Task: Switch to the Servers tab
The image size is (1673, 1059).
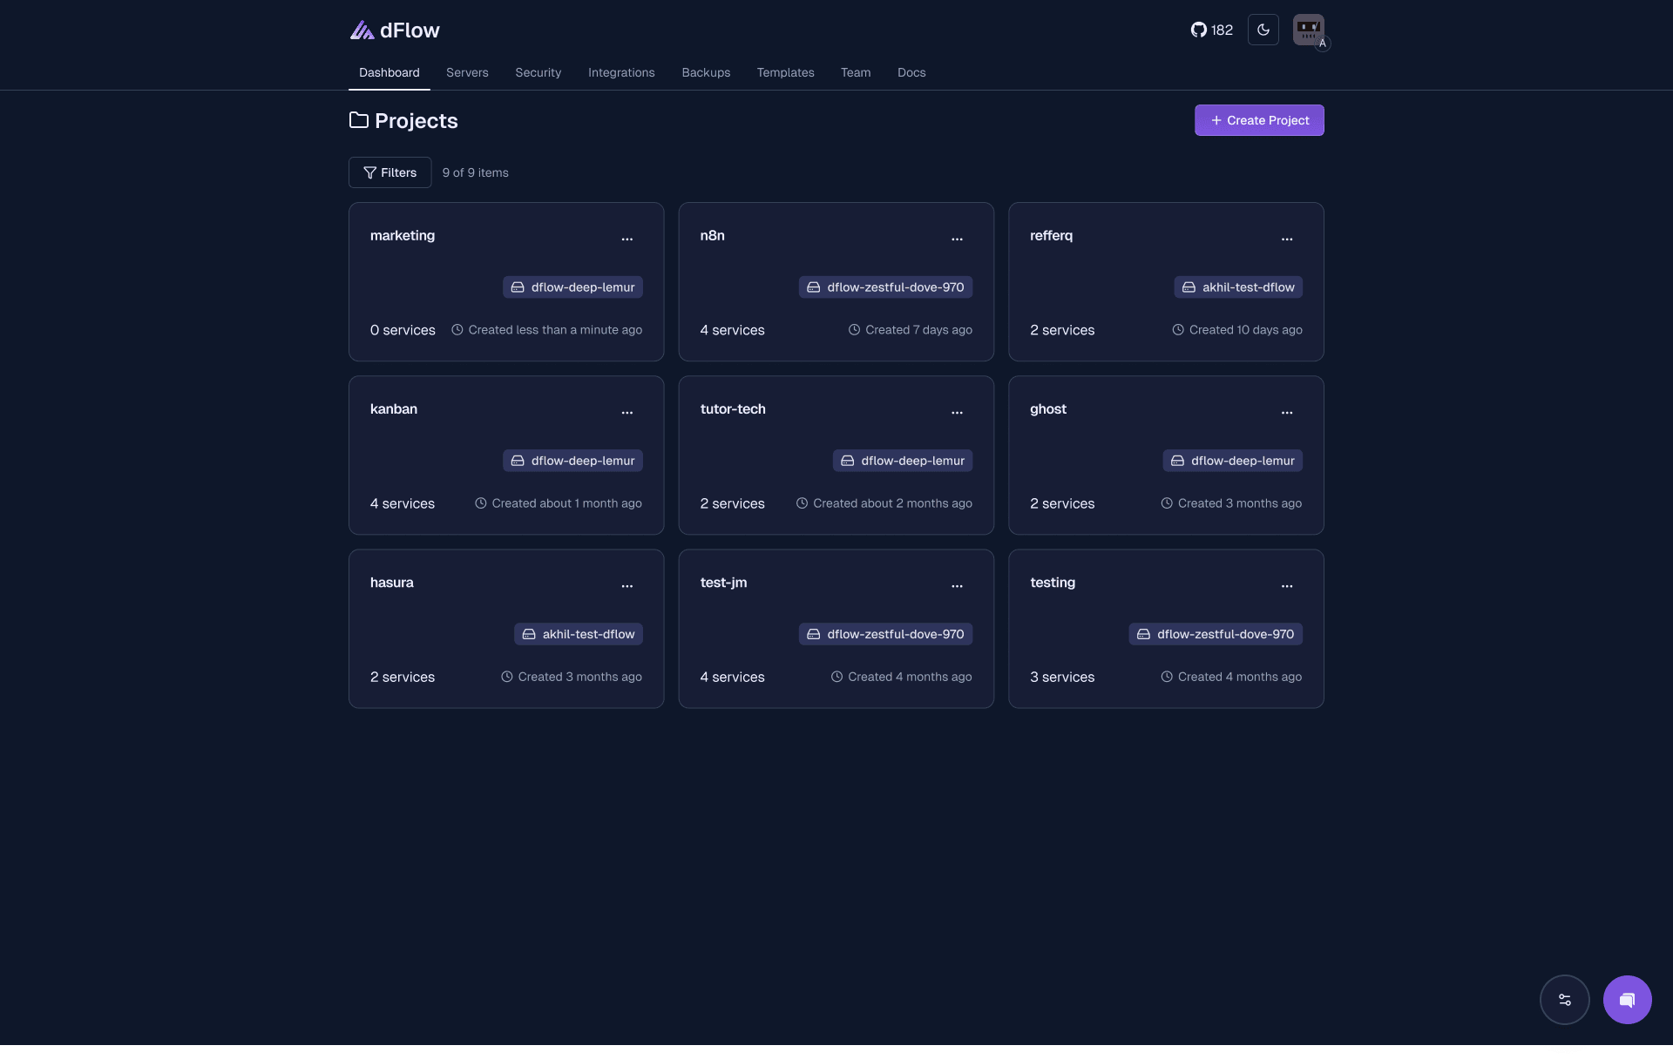Action: [x=467, y=72]
